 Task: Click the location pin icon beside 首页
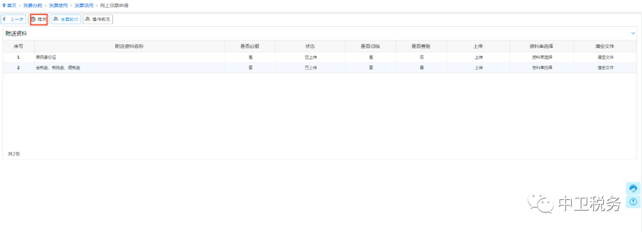pyautogui.click(x=4, y=6)
